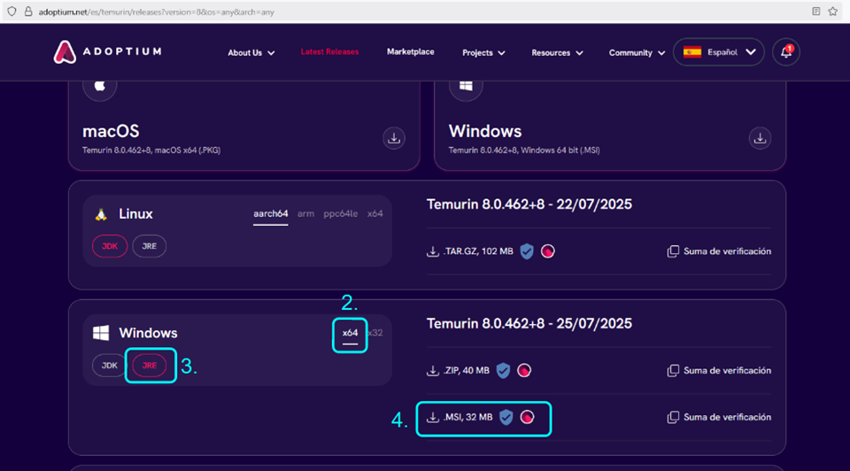The image size is (850, 471).
Task: Click the browser address bar URL
Action: [x=156, y=12]
